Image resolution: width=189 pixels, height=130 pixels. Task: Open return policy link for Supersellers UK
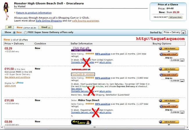click(105, 91)
